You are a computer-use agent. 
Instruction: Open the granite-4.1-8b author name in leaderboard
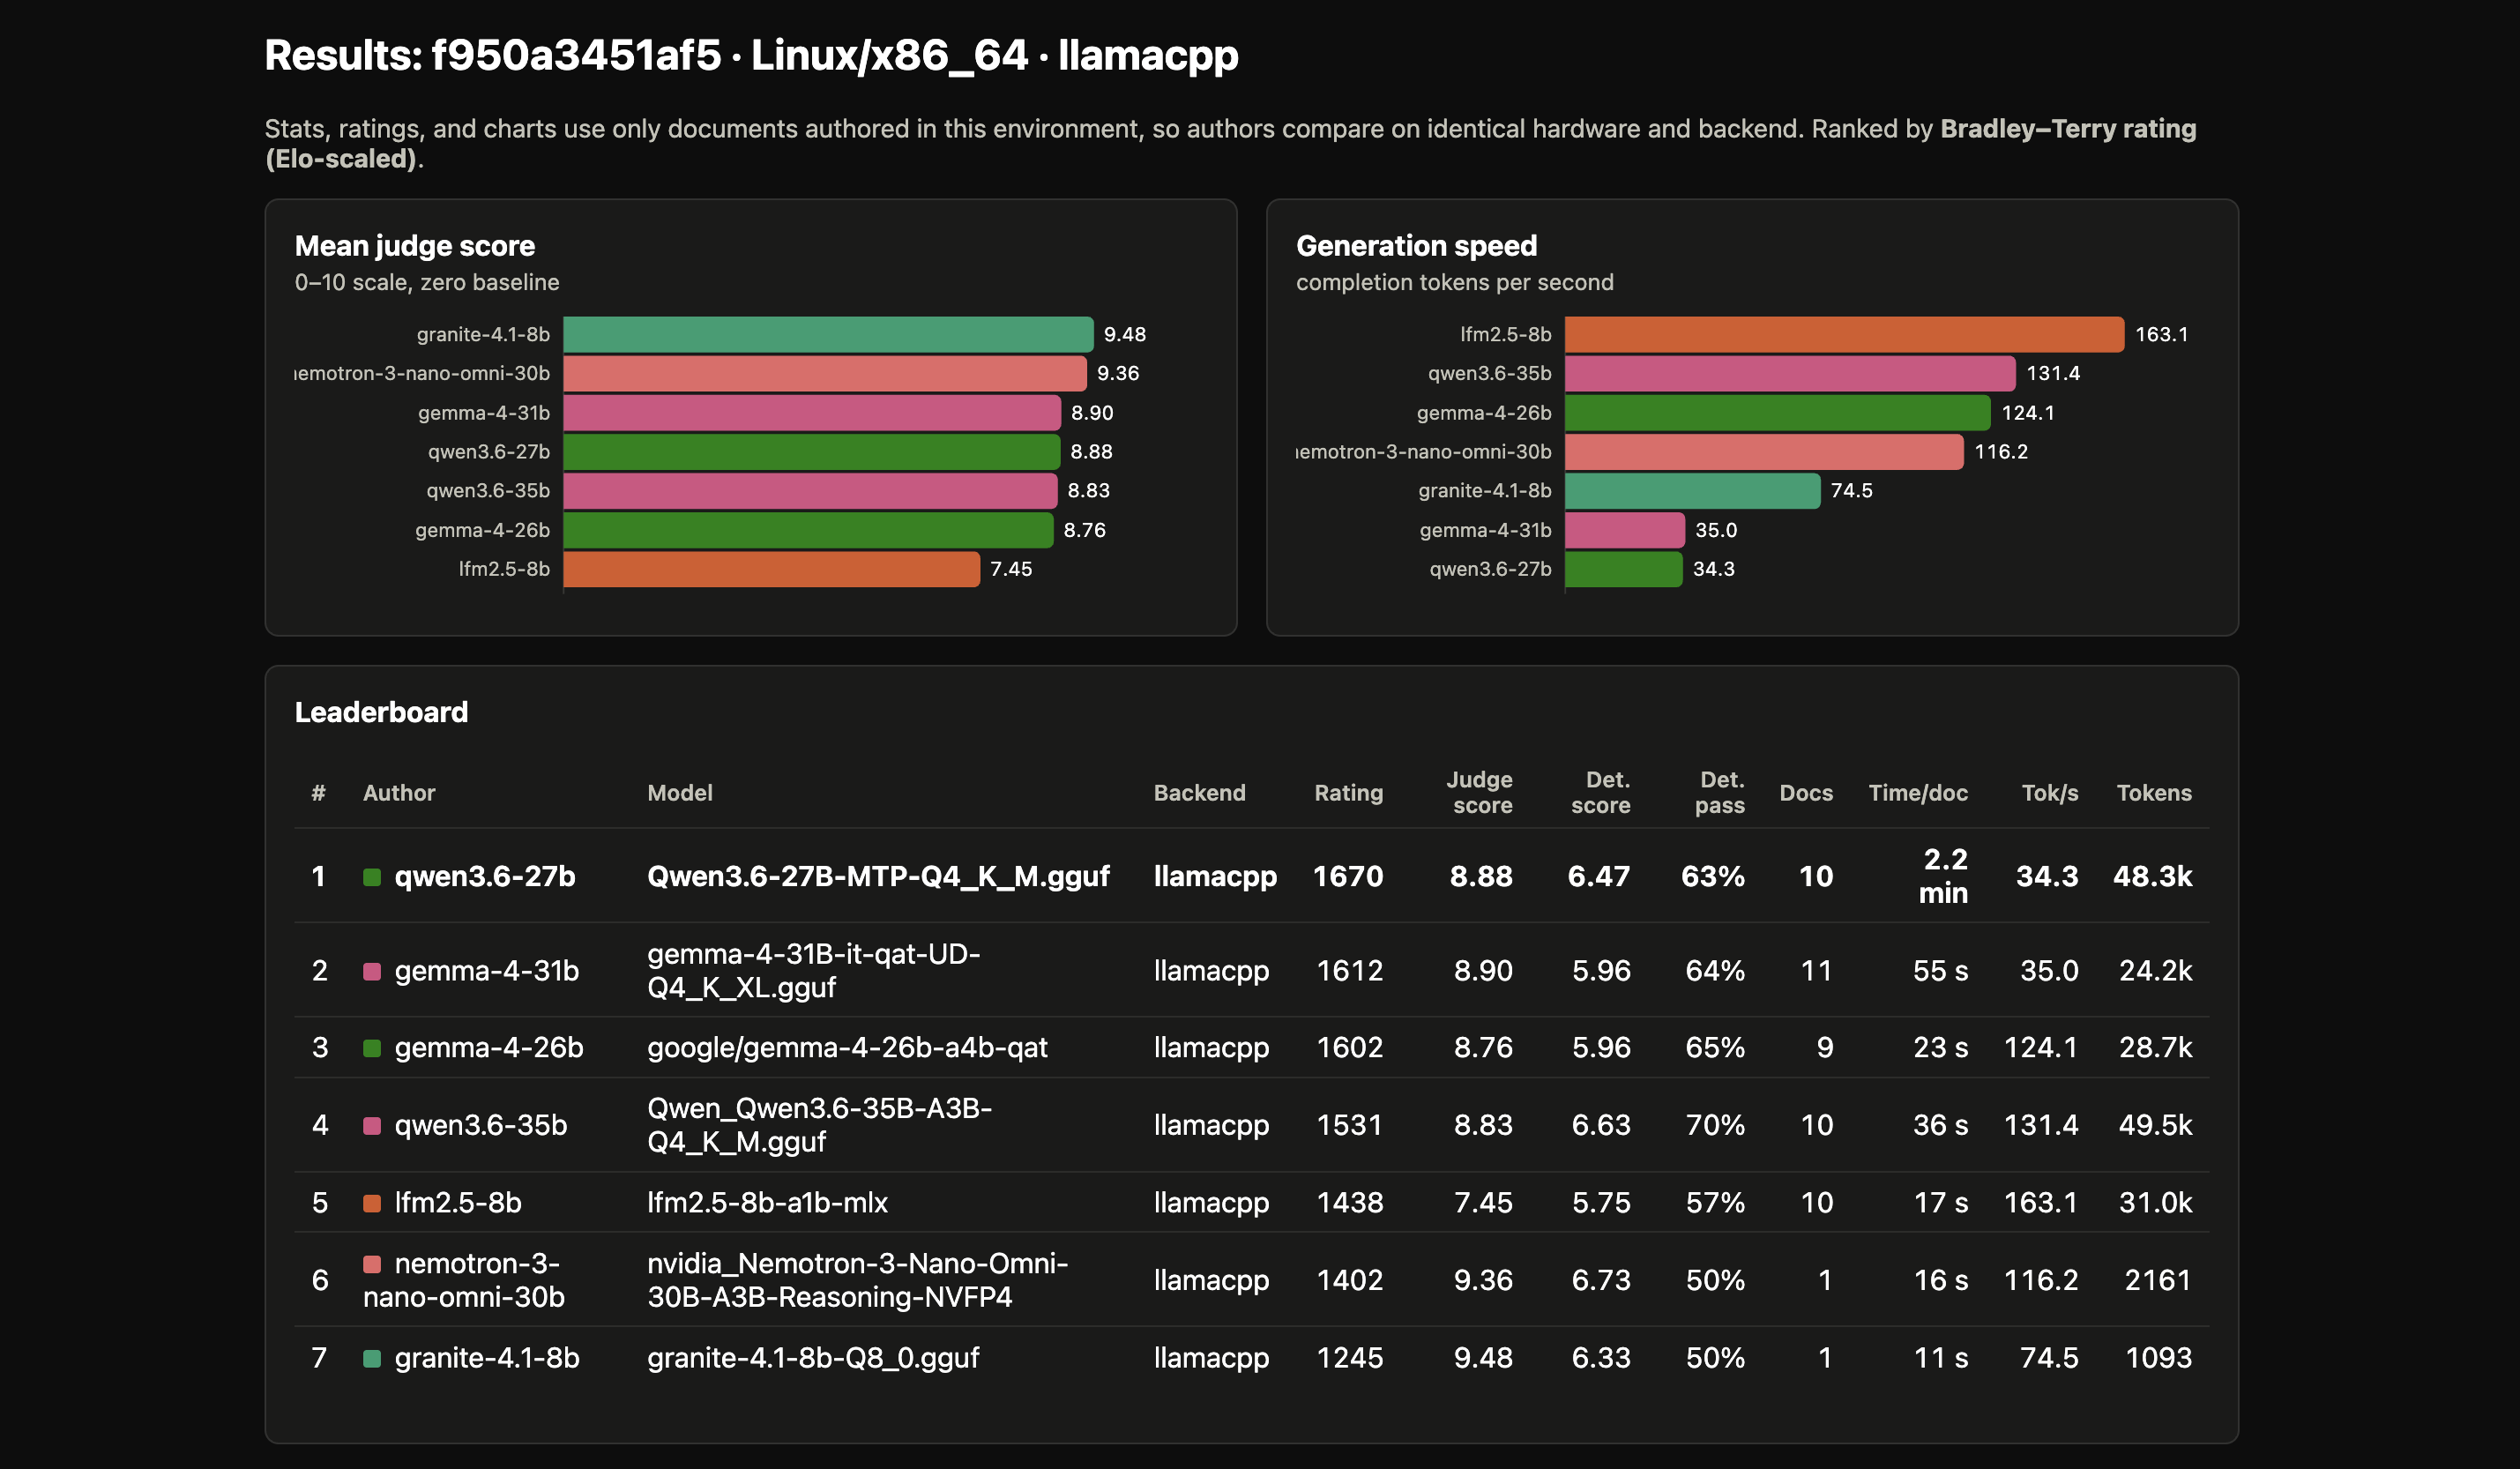pyautogui.click(x=487, y=1357)
